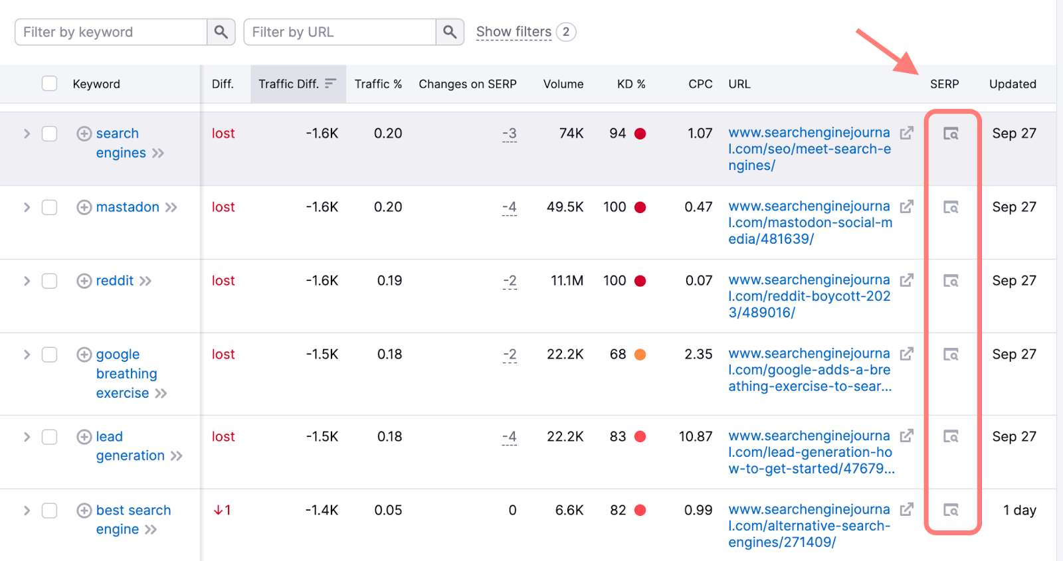This screenshot has width=1063, height=561.
Task: Open SERP snapshot for lead generation row
Action: tap(951, 437)
